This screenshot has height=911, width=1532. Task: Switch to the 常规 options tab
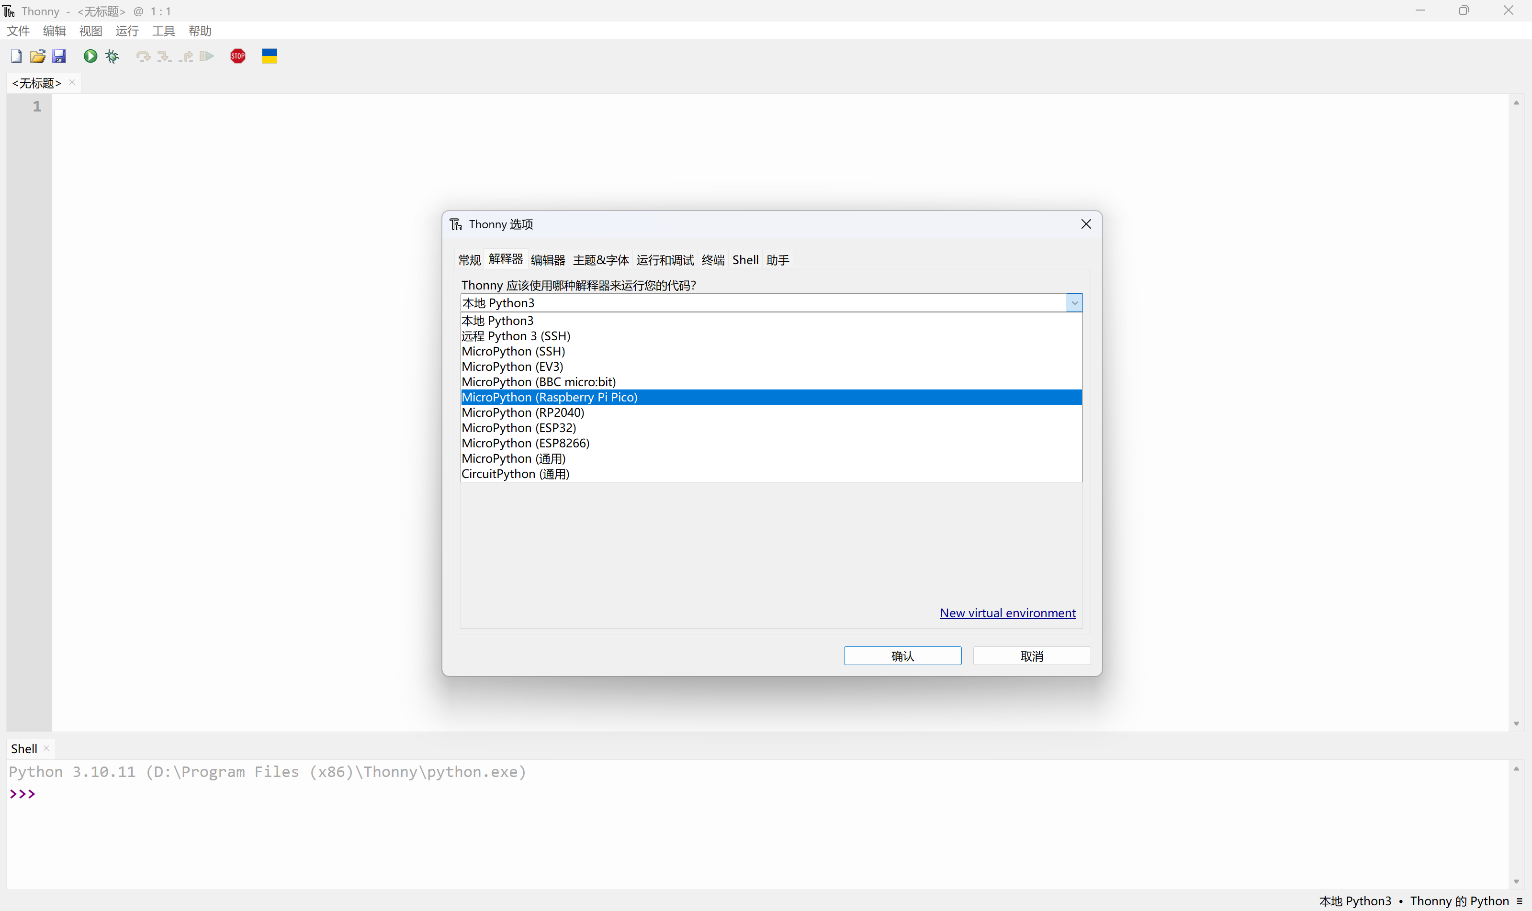(469, 260)
